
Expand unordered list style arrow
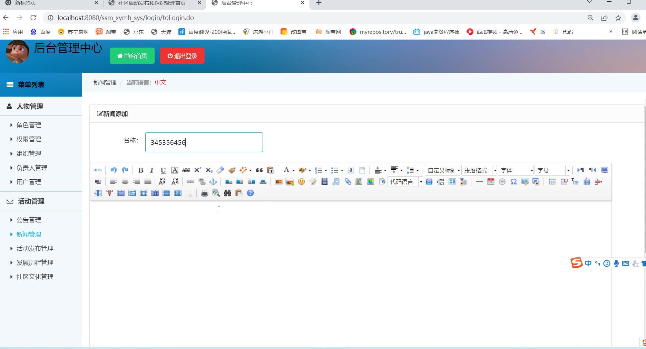point(342,170)
